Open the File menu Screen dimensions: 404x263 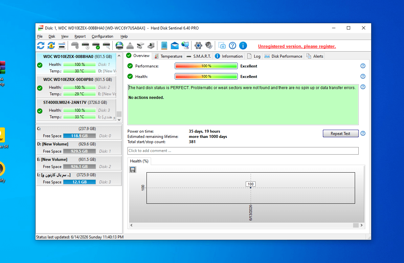[40, 36]
